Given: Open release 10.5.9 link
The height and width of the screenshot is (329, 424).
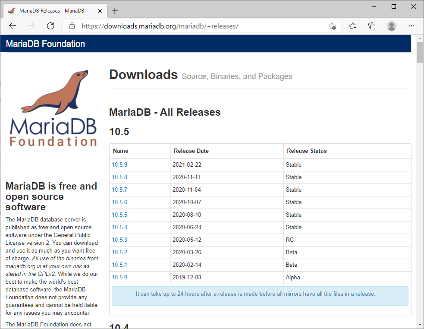Looking at the screenshot, I should [x=119, y=164].
